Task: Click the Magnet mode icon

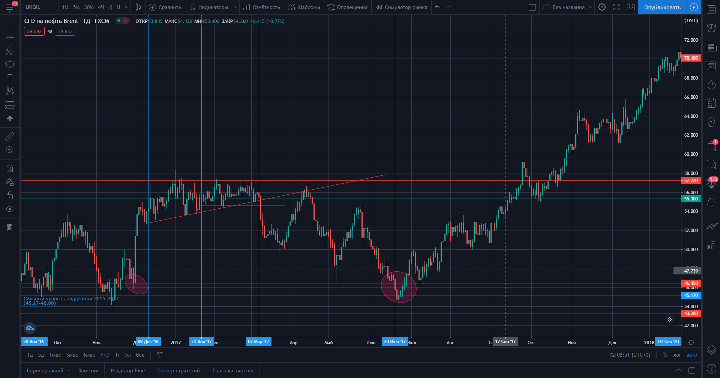Action: [10, 169]
